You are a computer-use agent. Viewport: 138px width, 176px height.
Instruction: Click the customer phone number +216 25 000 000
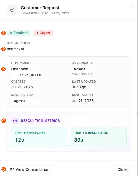click(29, 75)
